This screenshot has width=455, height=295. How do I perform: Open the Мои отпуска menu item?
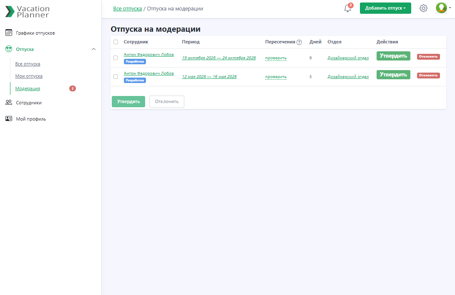pos(29,76)
